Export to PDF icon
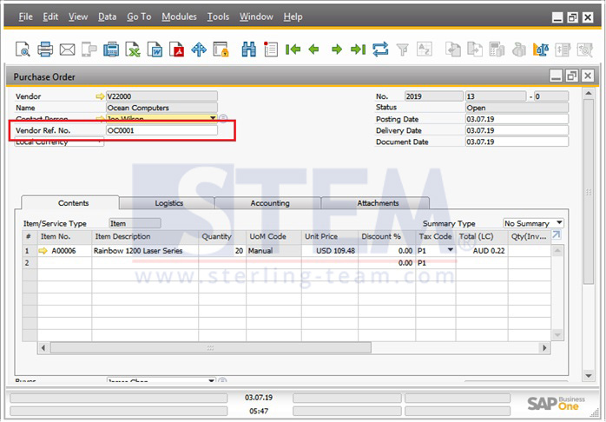The width and height of the screenshot is (606, 422). point(177,49)
